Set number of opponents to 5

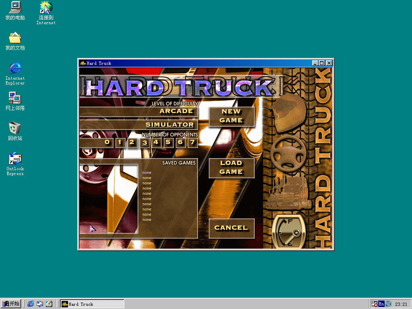(168, 143)
